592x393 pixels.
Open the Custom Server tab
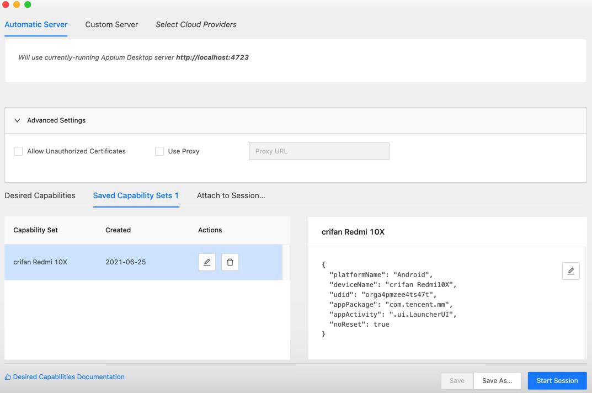111,24
